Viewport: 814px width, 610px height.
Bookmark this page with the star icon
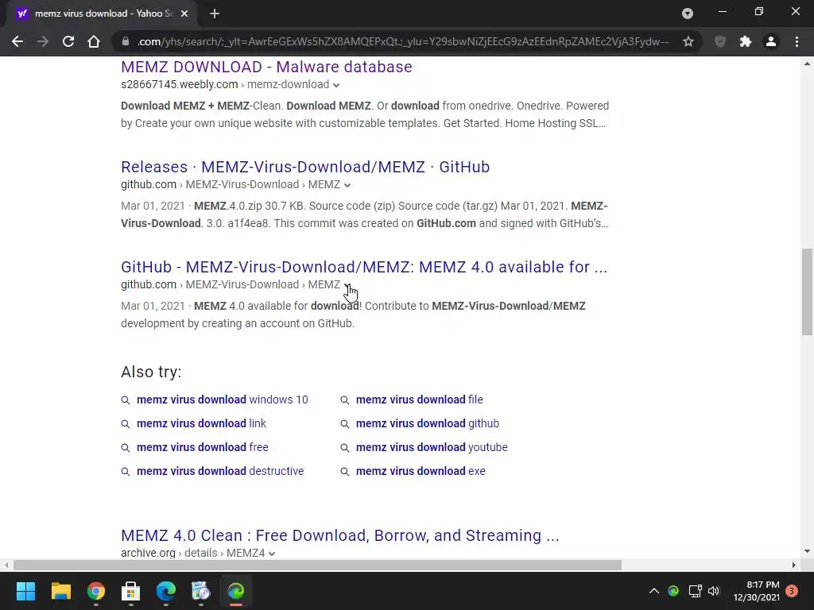(x=688, y=41)
